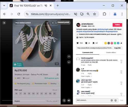Open the Chrome profile avatar

pos(115,14)
